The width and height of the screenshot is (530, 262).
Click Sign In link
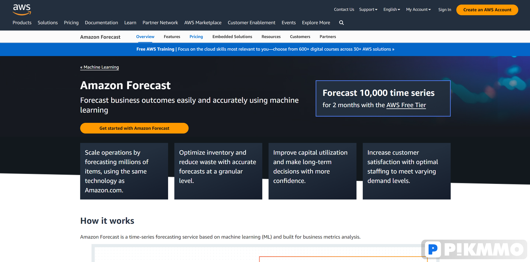click(x=445, y=10)
